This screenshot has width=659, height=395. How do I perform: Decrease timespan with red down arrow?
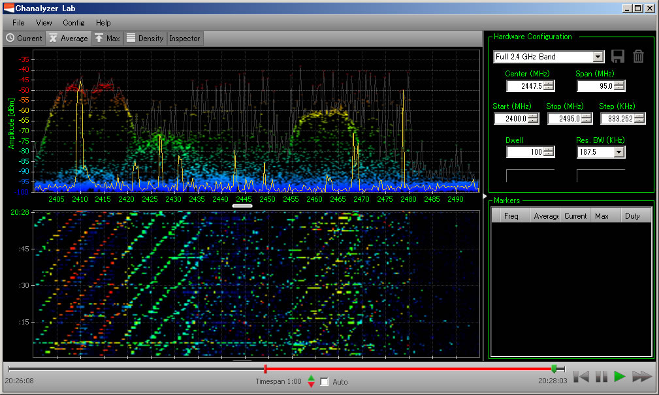pyautogui.click(x=311, y=385)
